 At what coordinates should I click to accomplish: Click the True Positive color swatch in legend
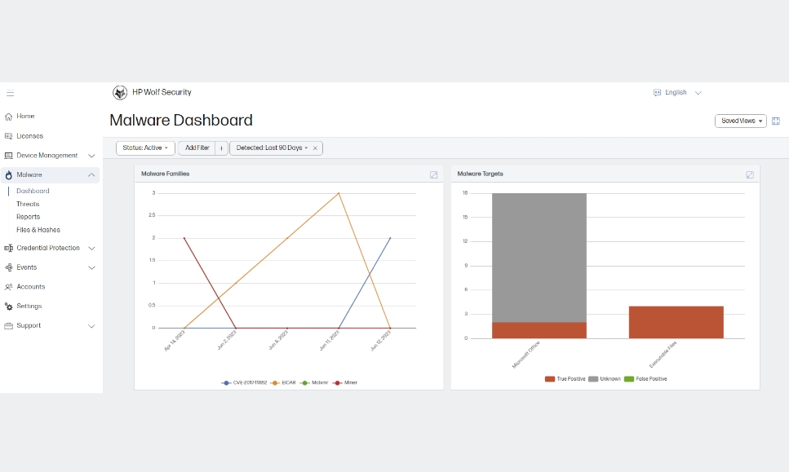550,379
